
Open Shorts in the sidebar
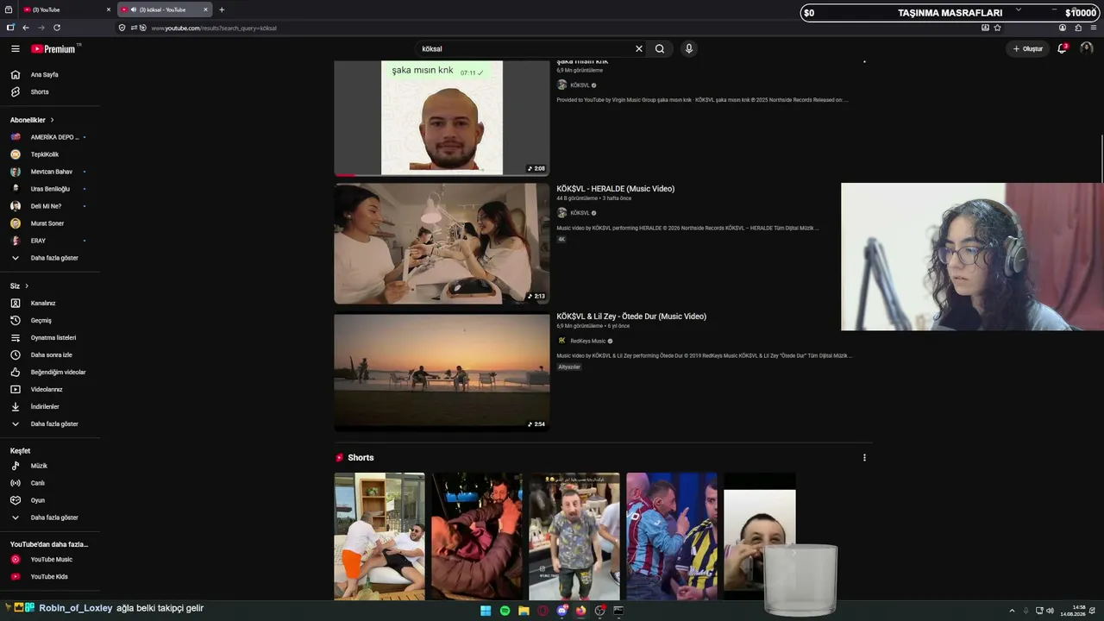tap(50, 92)
